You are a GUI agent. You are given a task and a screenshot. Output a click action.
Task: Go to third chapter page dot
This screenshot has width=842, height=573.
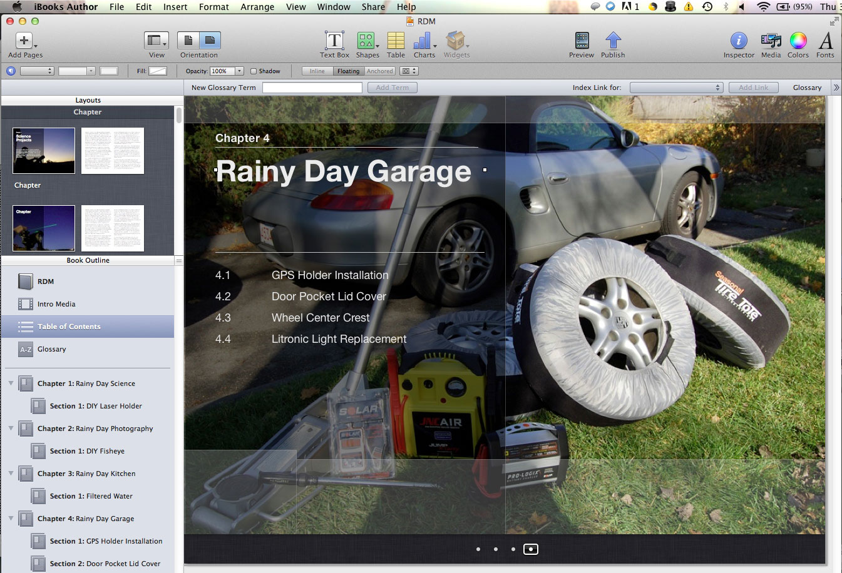point(513,549)
